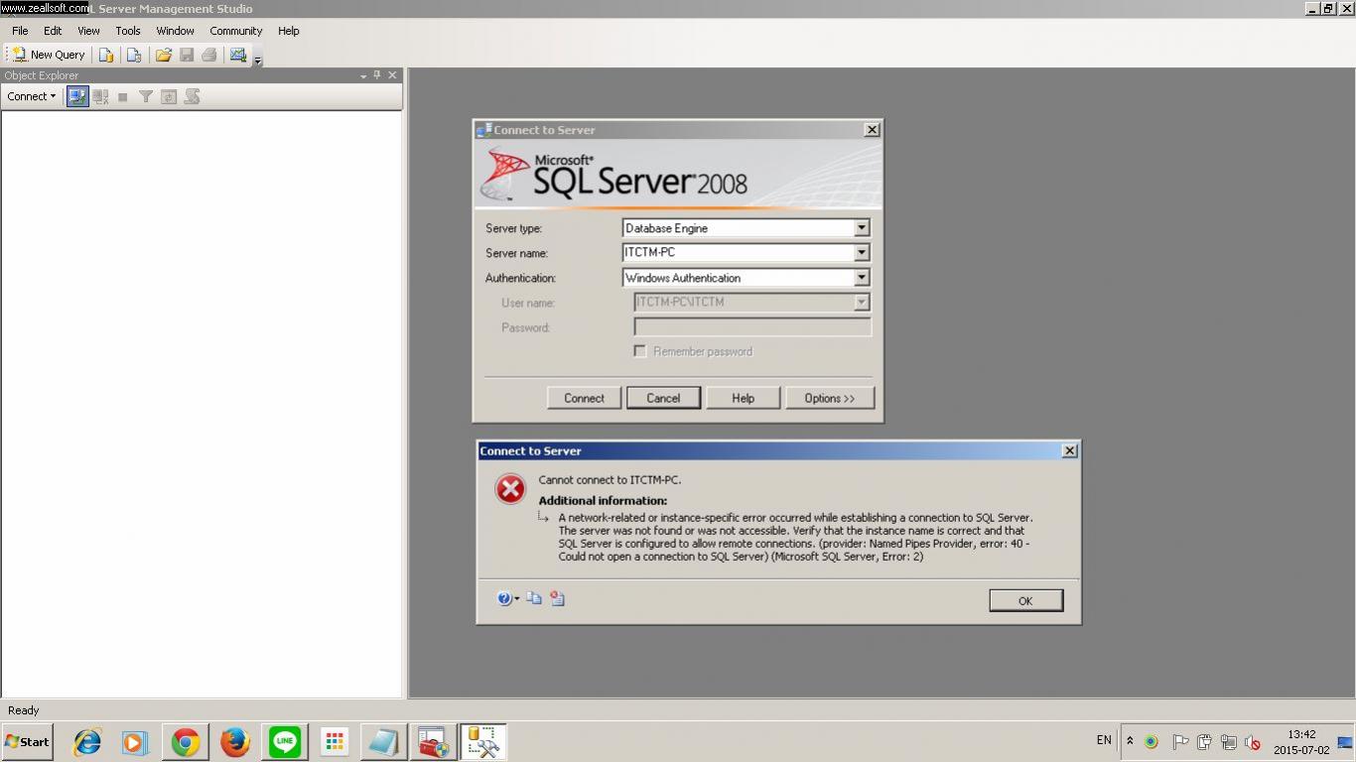Click the EN language indicator
Image resolution: width=1356 pixels, height=762 pixels.
tap(1104, 740)
